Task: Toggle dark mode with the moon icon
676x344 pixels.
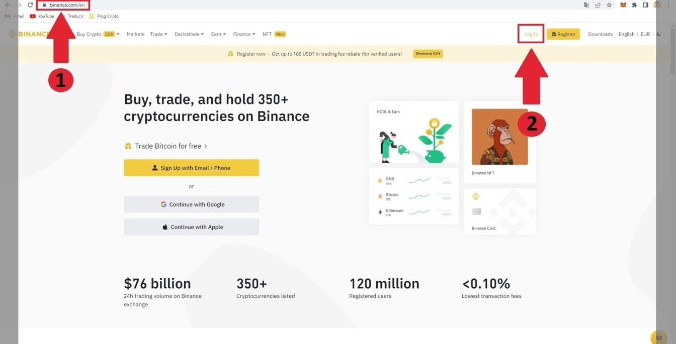Action: click(x=659, y=34)
